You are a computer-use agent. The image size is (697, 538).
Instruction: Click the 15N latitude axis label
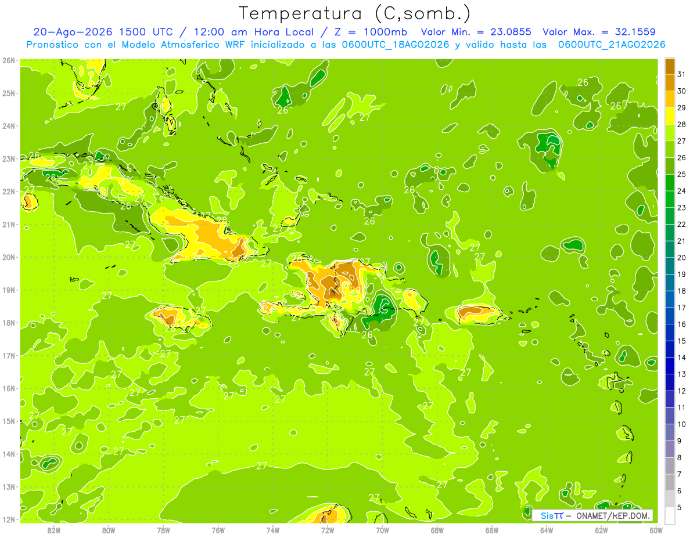pos(8,421)
